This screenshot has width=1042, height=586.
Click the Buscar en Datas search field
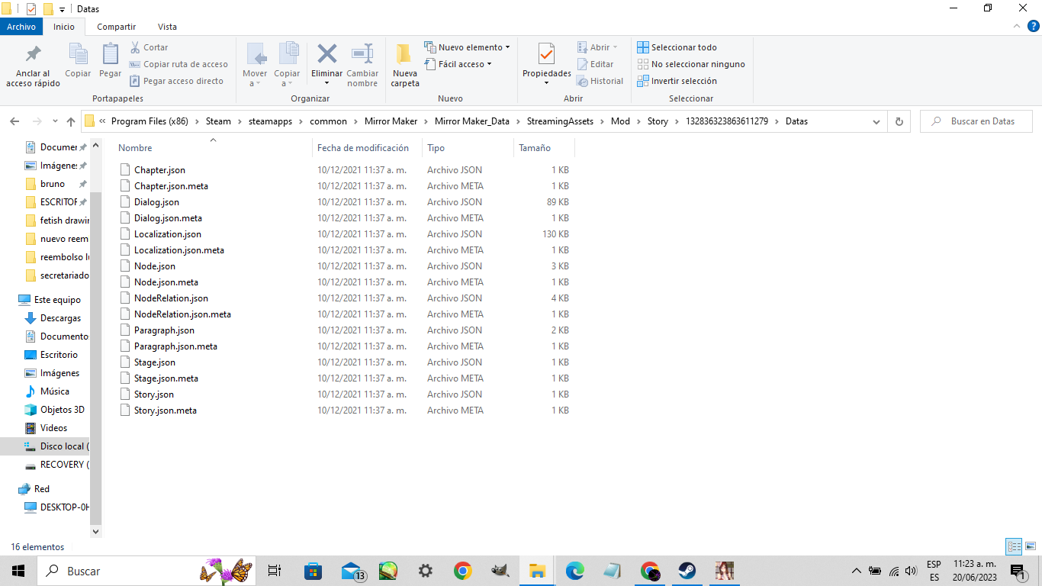(976, 121)
